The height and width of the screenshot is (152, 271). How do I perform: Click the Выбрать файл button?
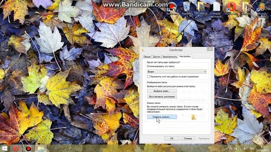162,91
